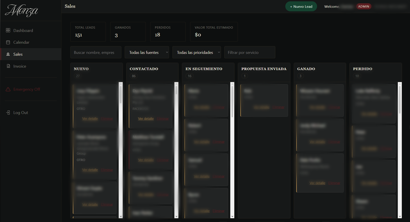Image resolution: width=410 pixels, height=222 pixels.
Task: Open Ver detalle on first Nuevo card
Action: click(90, 118)
